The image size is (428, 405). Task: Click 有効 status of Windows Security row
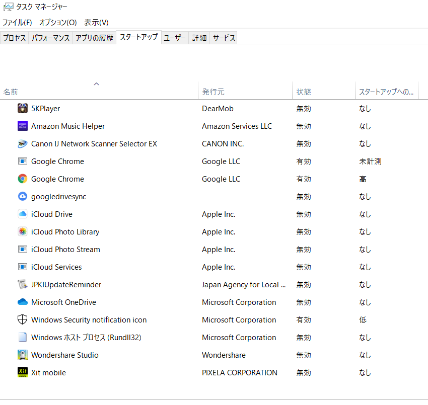click(x=304, y=319)
